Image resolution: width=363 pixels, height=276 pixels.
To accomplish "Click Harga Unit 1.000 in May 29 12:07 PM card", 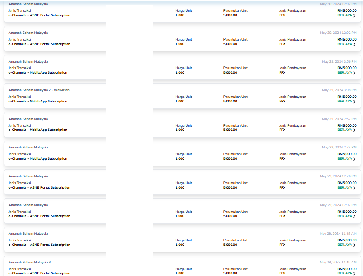I will 180,216.
